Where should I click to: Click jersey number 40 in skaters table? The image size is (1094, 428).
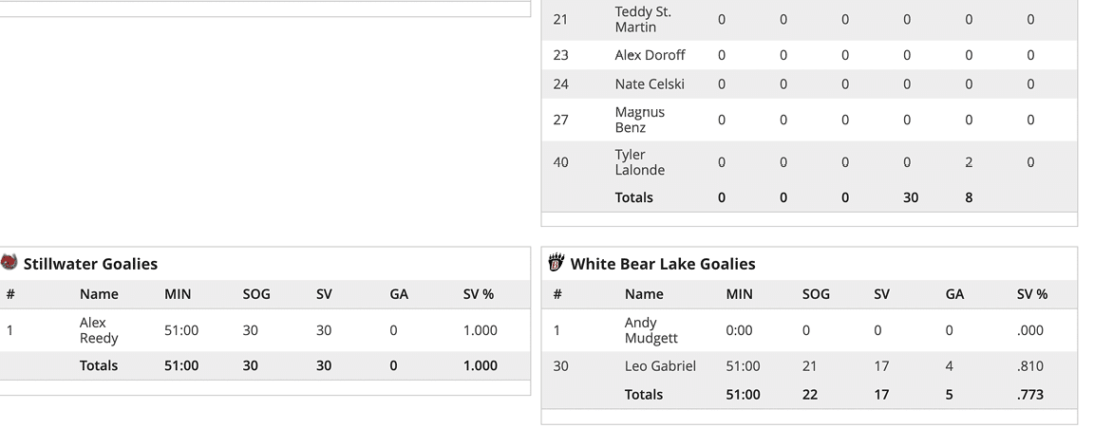click(x=560, y=162)
